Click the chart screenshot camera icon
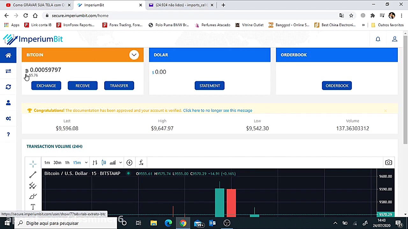This screenshot has height=229, width=408. point(389,163)
